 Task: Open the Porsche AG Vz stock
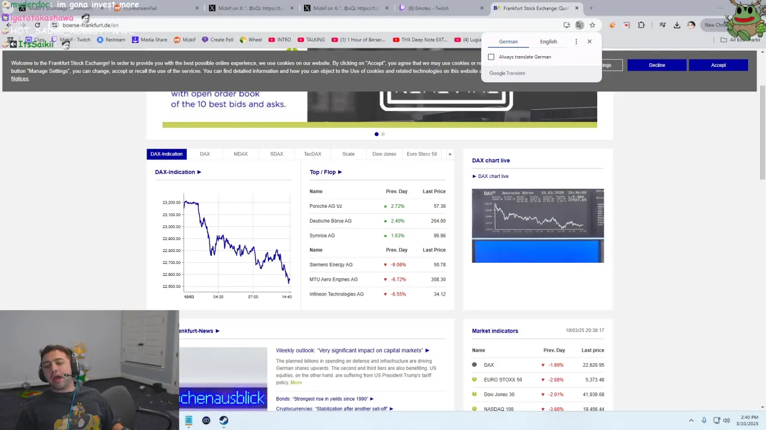(326, 206)
